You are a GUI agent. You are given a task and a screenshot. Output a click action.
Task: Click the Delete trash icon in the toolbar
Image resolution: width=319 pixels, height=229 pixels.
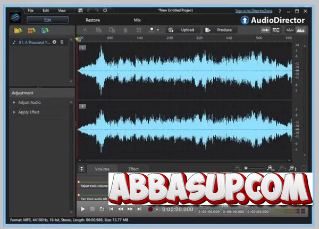(125, 30)
